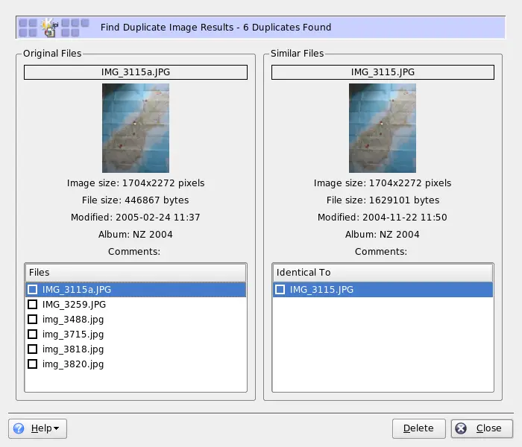Click the Identical To column header
This screenshot has width=522, height=447.
tap(383, 273)
